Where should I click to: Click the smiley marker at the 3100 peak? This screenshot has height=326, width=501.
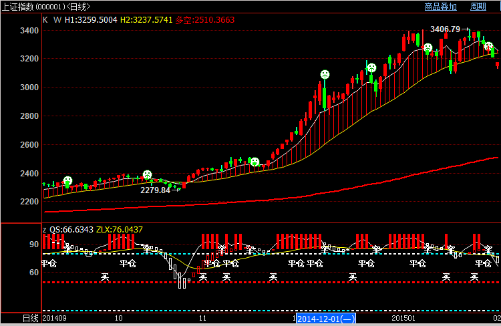pyautogui.click(x=325, y=74)
